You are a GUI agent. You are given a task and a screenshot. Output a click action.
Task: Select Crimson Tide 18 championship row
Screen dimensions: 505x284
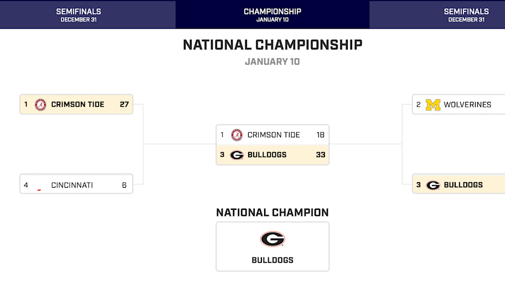(272, 135)
